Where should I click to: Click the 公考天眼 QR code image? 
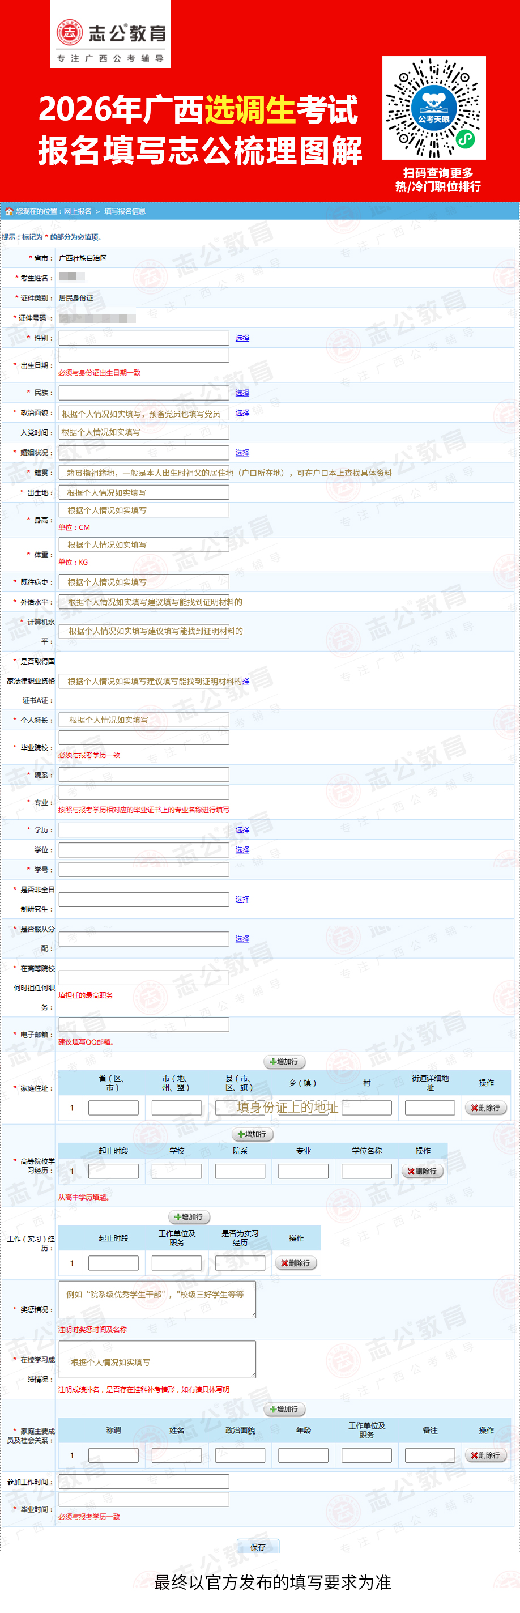tap(434, 108)
